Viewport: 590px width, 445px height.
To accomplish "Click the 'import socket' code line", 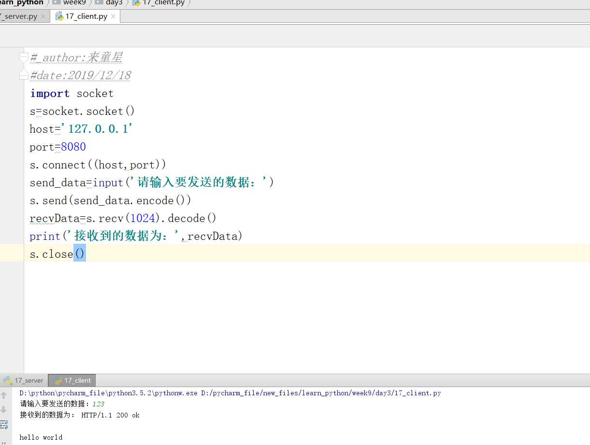I will (x=72, y=93).
